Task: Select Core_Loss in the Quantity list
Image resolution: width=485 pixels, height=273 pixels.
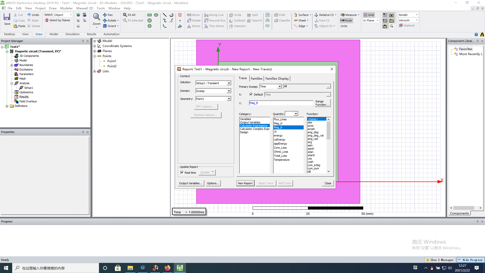Action: point(280,148)
